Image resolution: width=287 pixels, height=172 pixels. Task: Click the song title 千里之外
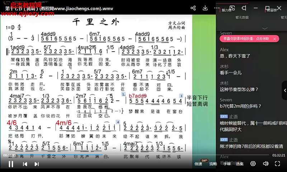(96, 22)
